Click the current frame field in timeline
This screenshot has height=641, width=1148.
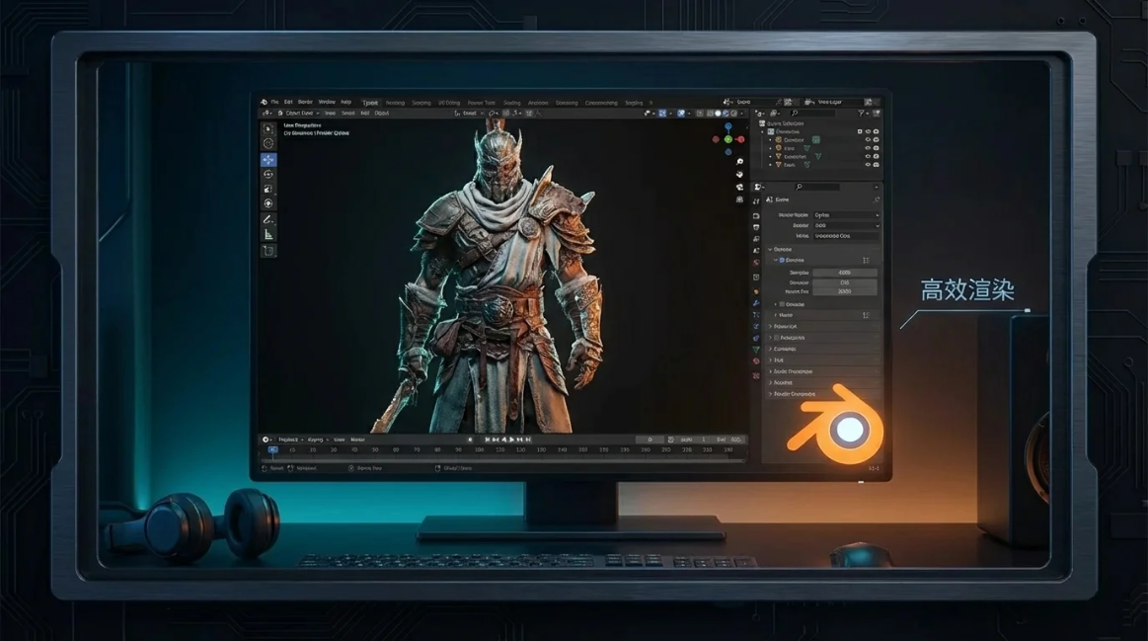651,440
